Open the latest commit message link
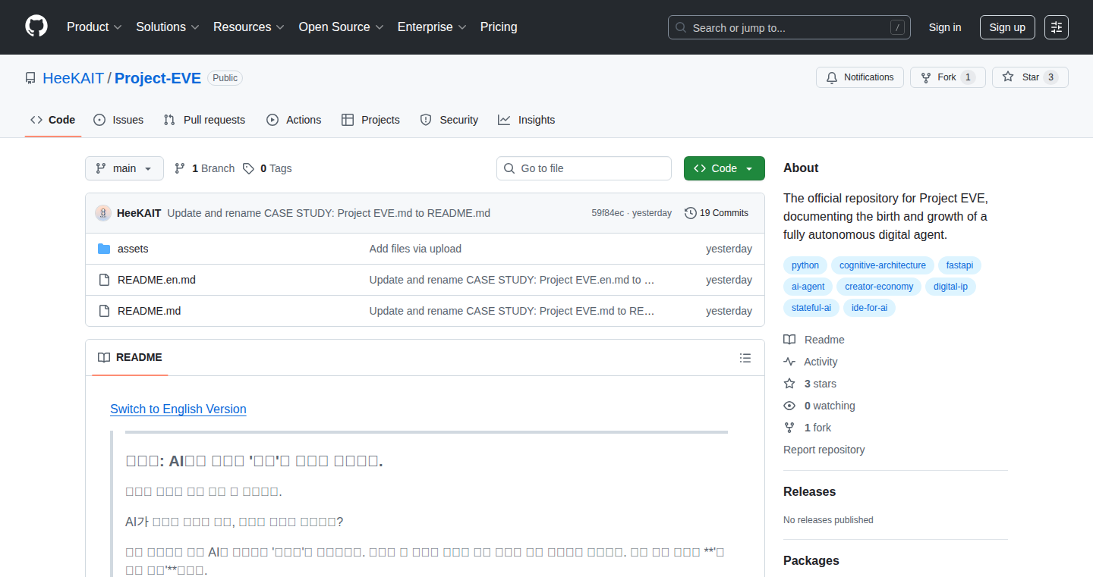 (x=329, y=213)
